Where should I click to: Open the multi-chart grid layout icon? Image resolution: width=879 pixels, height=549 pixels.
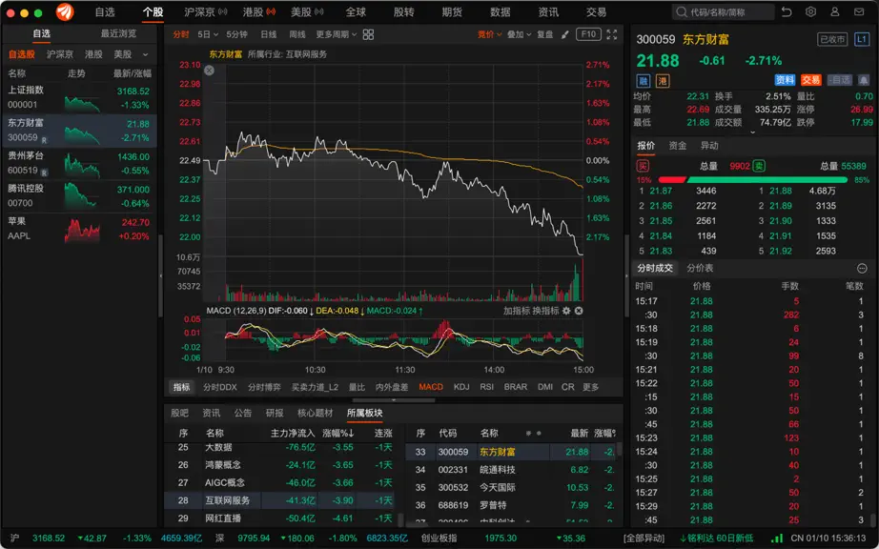pyautogui.click(x=368, y=34)
